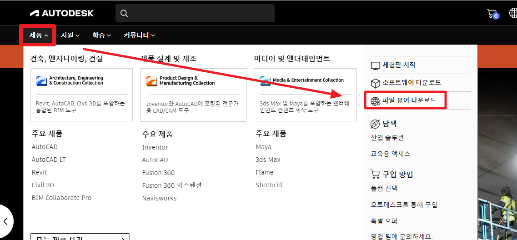Click the previous slide arrow button

tap(5, 221)
